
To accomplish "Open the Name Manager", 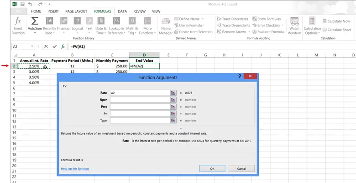I will pyautogui.click(x=166, y=25).
